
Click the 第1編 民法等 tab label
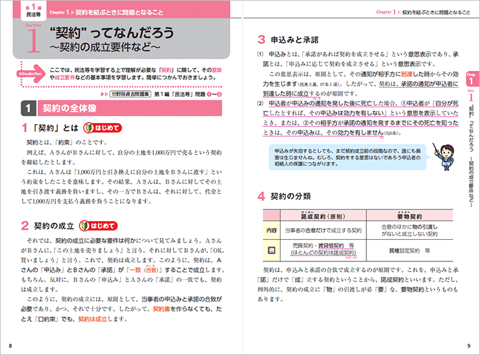(x=33, y=10)
